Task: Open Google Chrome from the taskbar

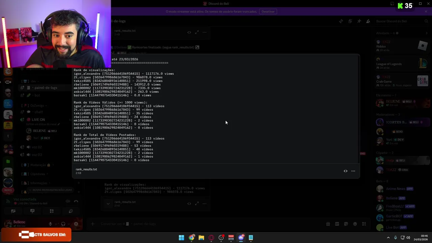Action: coord(191,238)
